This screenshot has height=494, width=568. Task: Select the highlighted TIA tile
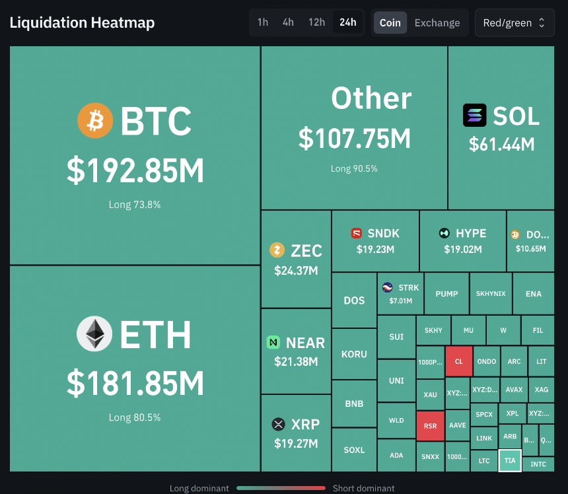510,461
